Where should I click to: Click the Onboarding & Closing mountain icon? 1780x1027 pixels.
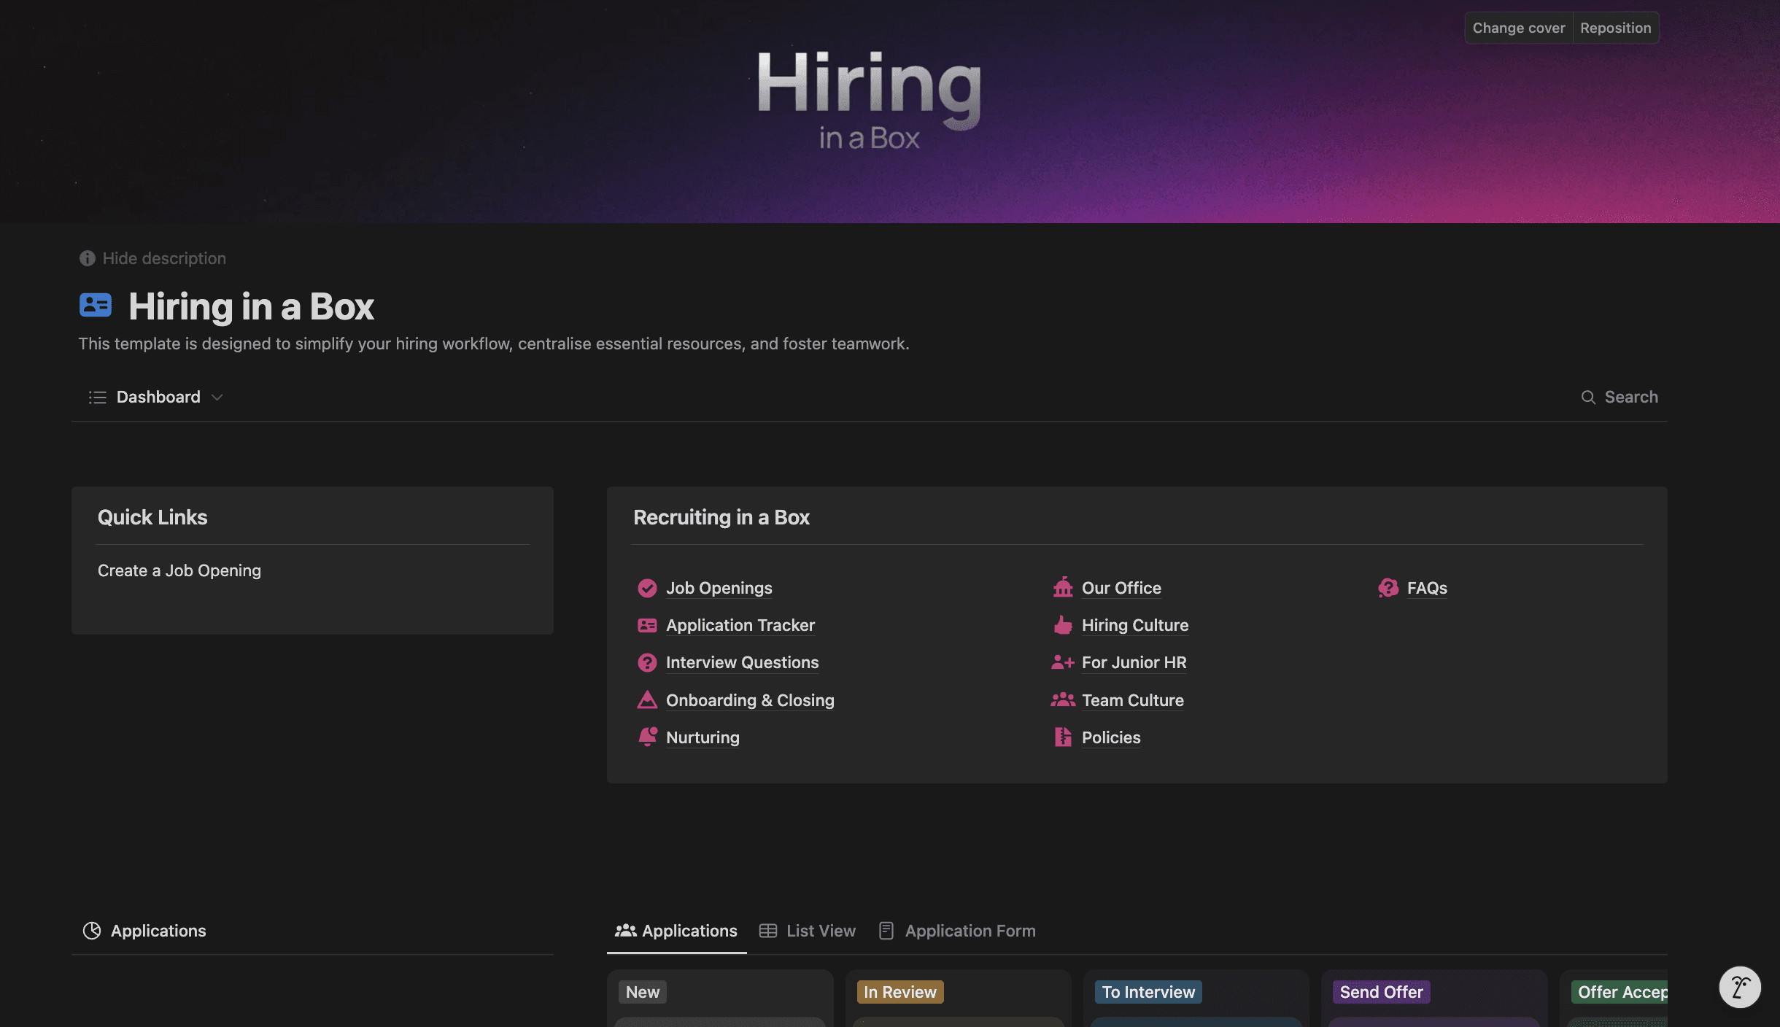coord(647,699)
